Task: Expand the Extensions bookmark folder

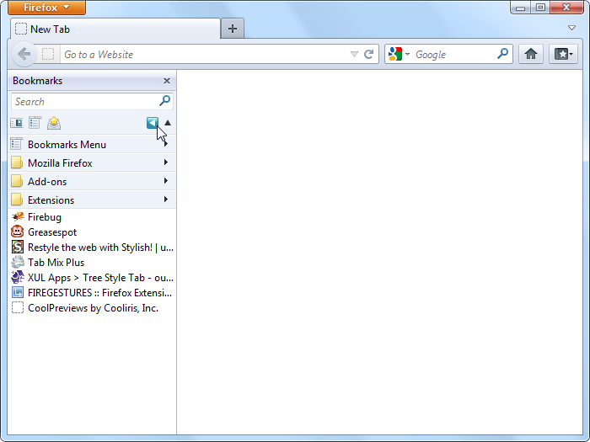Action: (51, 200)
